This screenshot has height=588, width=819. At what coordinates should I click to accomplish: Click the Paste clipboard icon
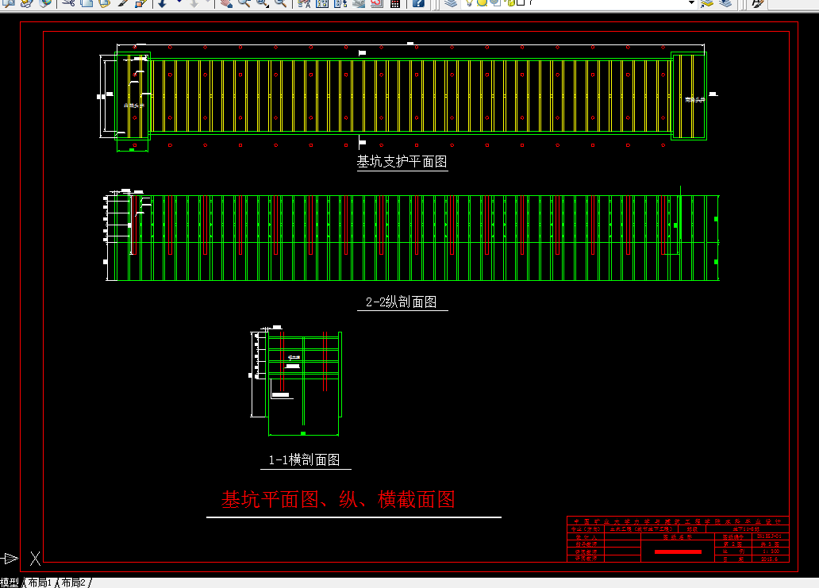pyautogui.click(x=105, y=2)
